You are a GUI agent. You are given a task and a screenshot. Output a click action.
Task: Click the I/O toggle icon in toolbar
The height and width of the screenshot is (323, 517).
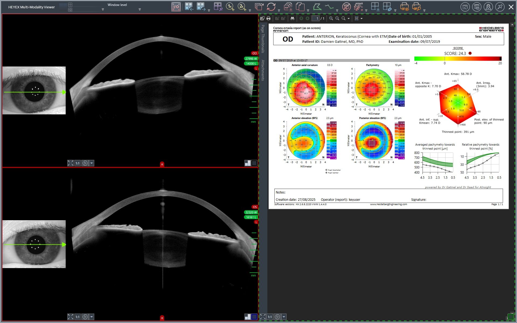coord(176,7)
